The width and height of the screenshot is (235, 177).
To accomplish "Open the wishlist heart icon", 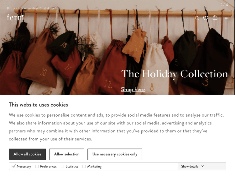I will [206, 18].
